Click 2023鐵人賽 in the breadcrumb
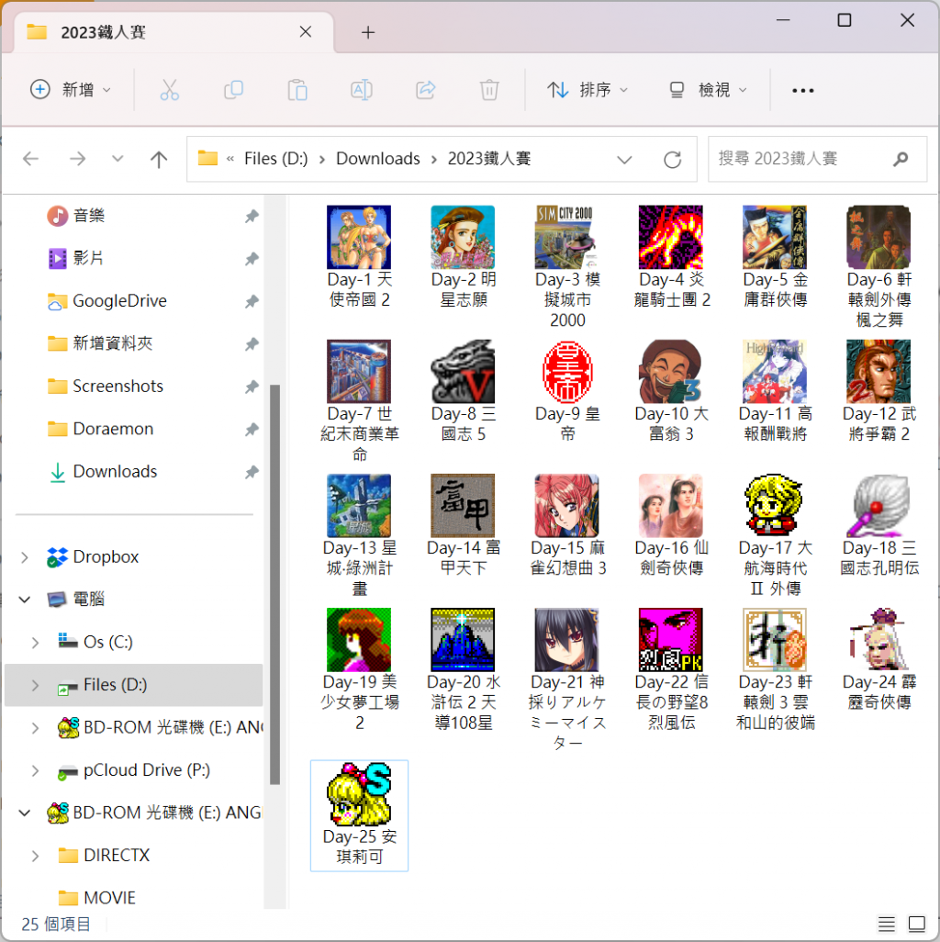 pyautogui.click(x=489, y=159)
